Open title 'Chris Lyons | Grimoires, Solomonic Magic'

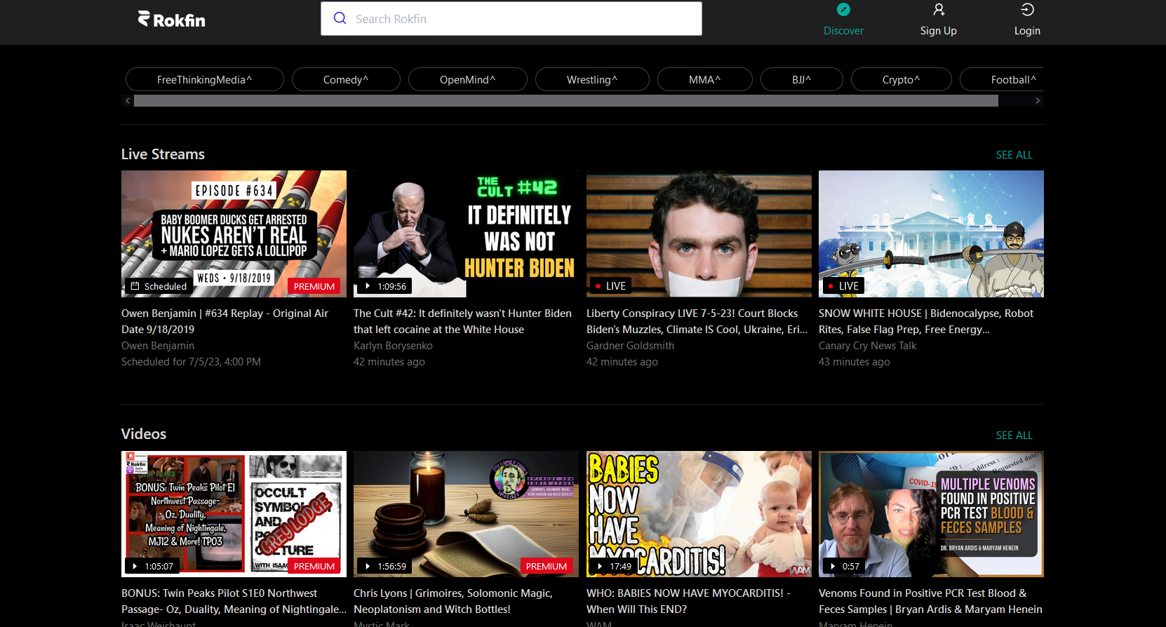[x=453, y=601]
